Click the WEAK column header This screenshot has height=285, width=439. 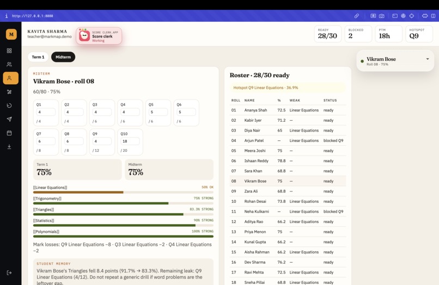pyautogui.click(x=295, y=101)
